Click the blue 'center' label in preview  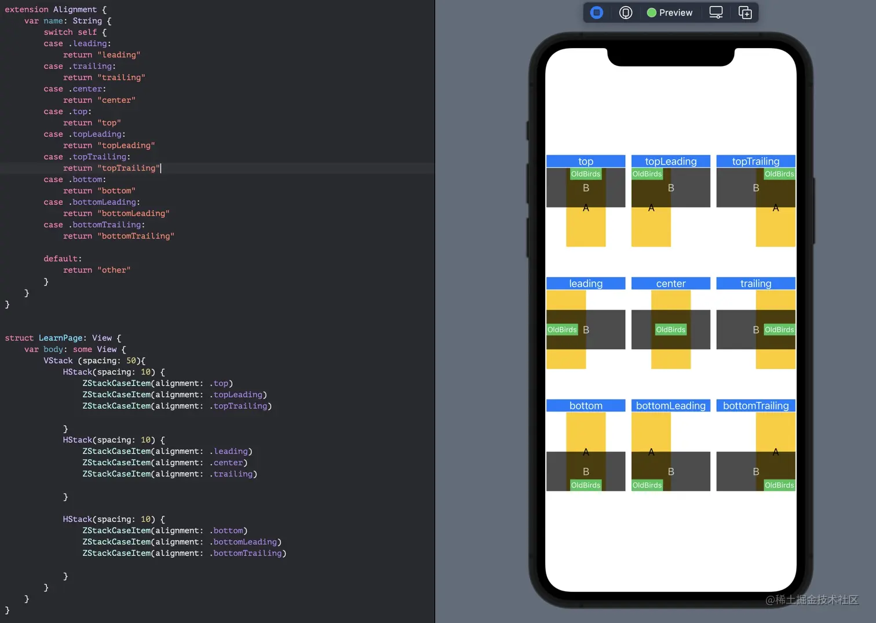pyautogui.click(x=671, y=283)
